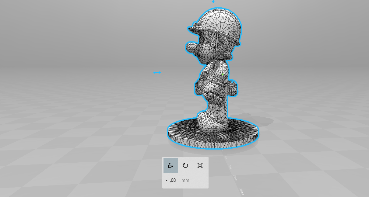Click the -1,08 offset value field
The width and height of the screenshot is (369, 197).
(x=171, y=180)
